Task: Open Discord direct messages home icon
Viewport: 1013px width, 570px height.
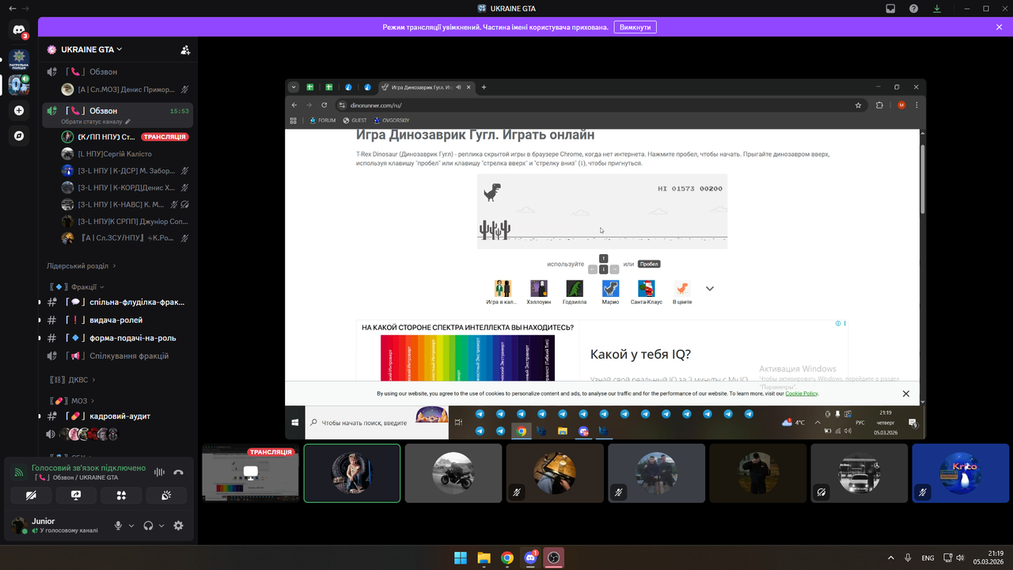Action: tap(19, 30)
